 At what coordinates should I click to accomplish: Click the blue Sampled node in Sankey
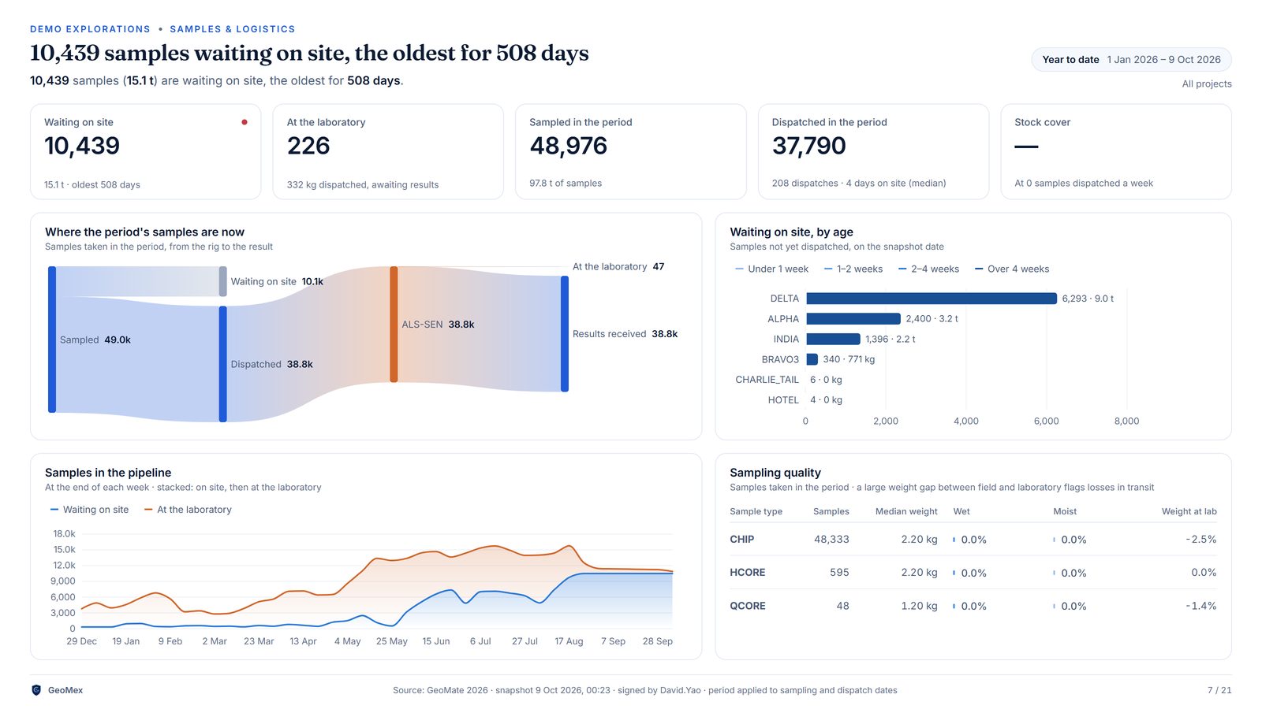click(52, 340)
